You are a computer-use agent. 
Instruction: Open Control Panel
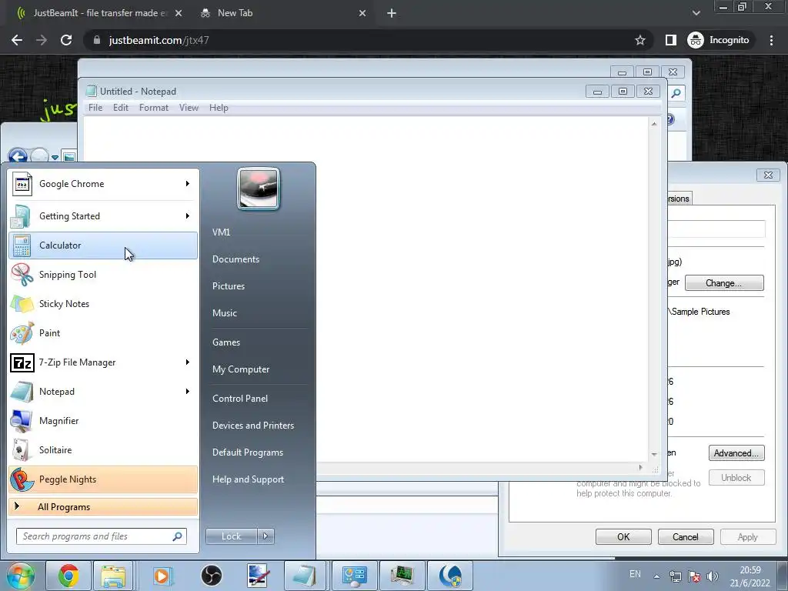click(240, 399)
